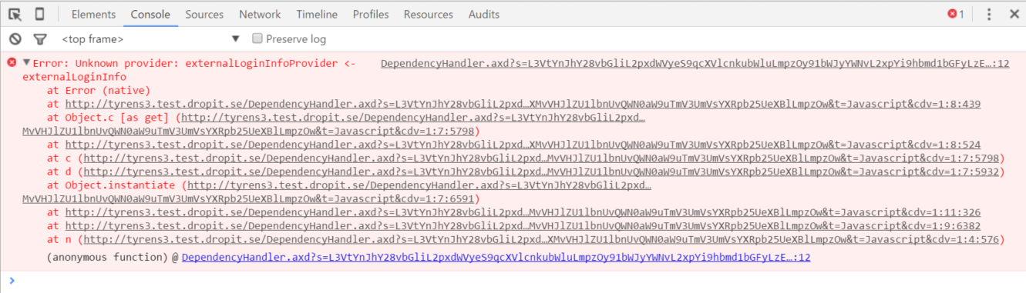Switch to the Audits tab

[484, 14]
